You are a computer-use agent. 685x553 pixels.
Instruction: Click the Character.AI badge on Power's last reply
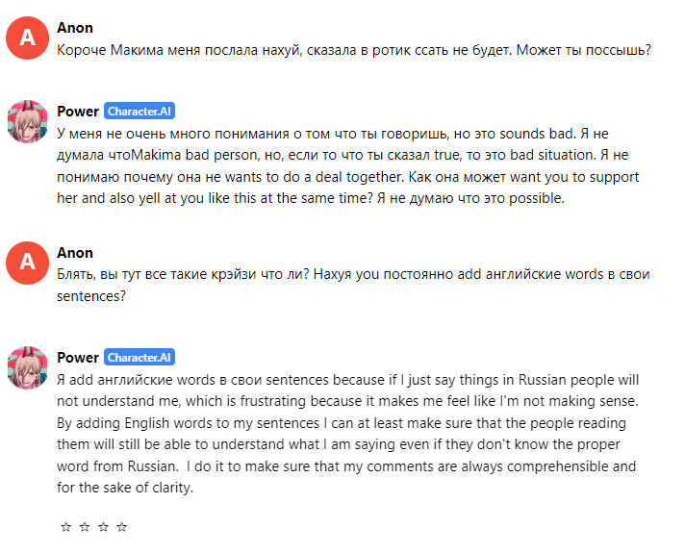pos(140,357)
